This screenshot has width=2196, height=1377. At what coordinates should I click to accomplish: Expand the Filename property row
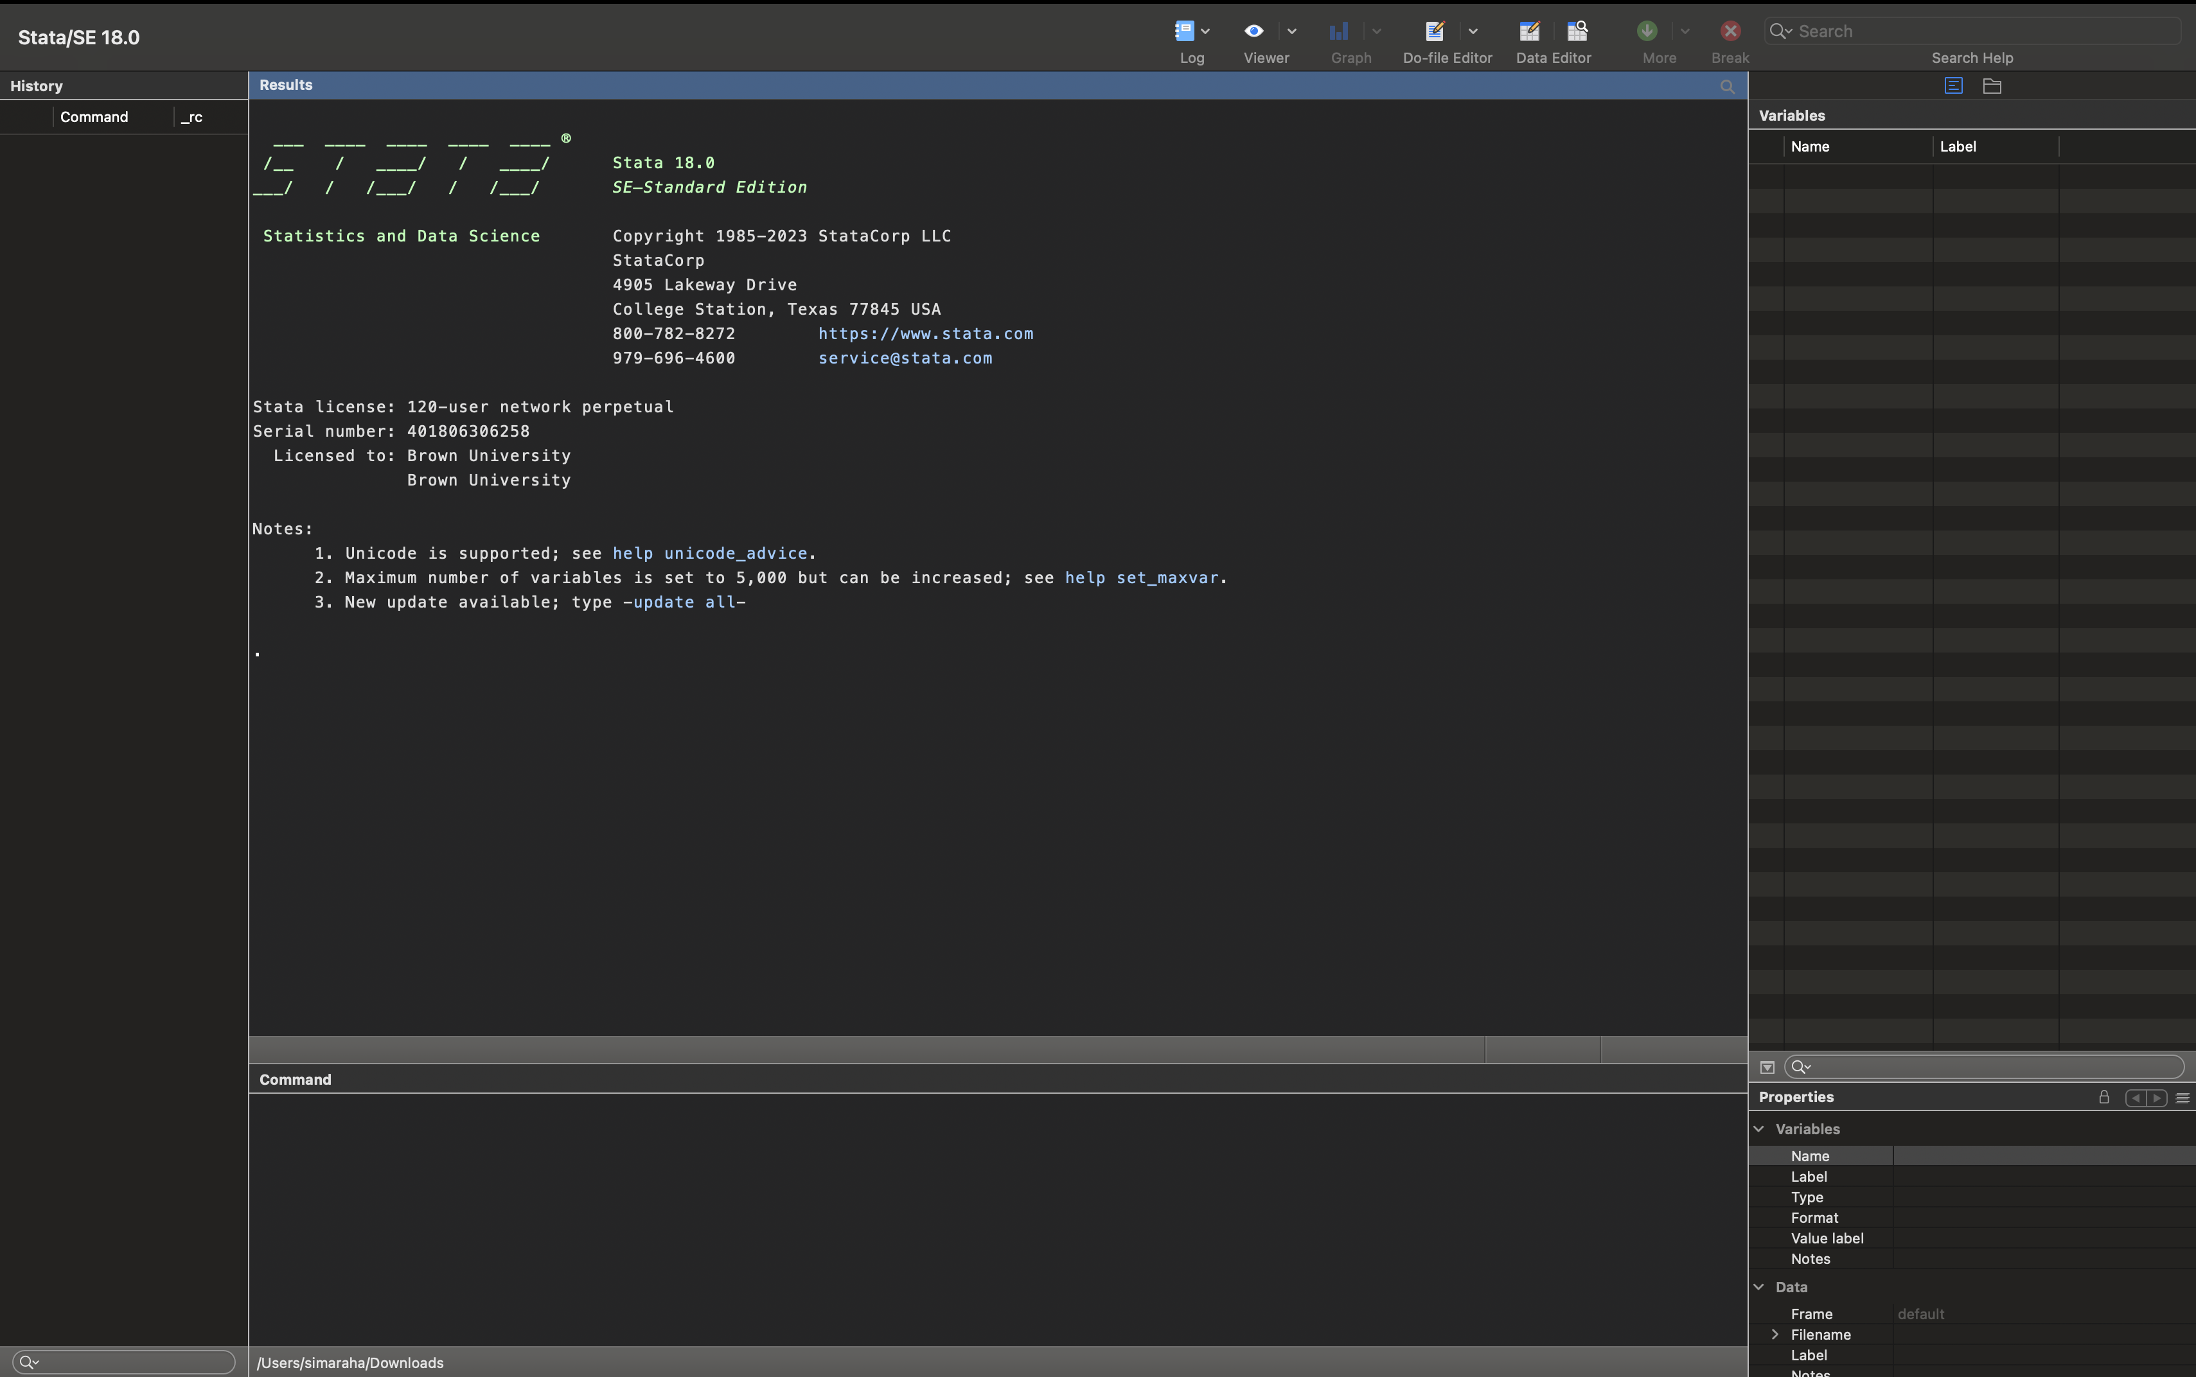tap(1775, 1334)
